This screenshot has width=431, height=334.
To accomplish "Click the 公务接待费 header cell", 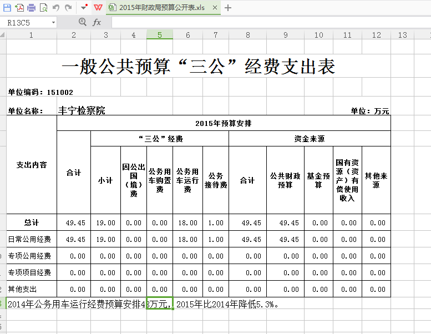I will (x=216, y=180).
